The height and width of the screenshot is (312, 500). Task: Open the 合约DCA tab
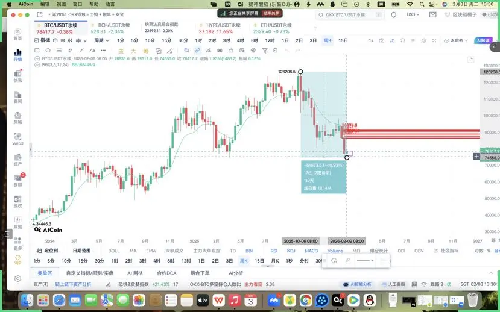pyautogui.click(x=166, y=273)
